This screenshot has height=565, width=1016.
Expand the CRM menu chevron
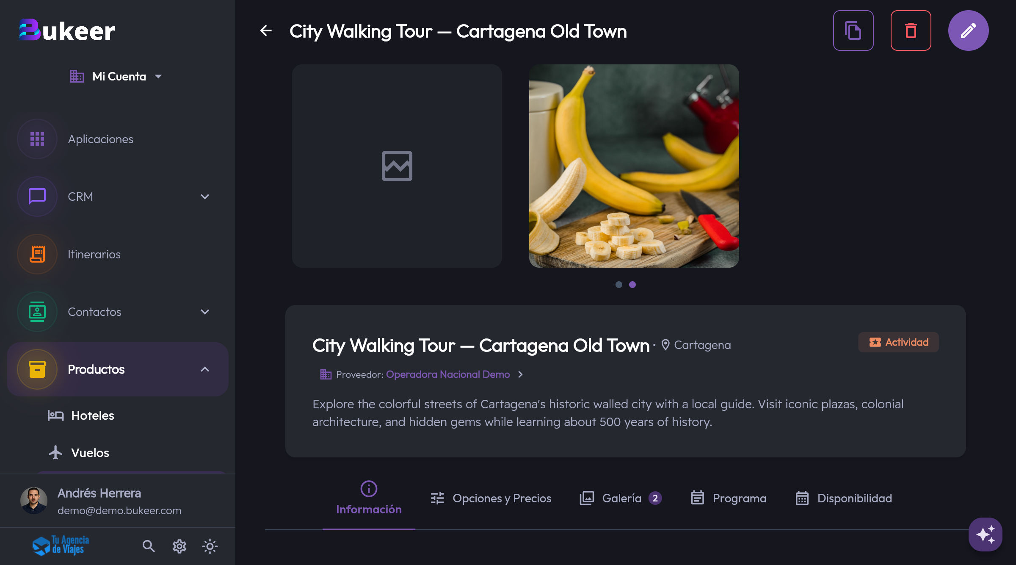point(205,197)
